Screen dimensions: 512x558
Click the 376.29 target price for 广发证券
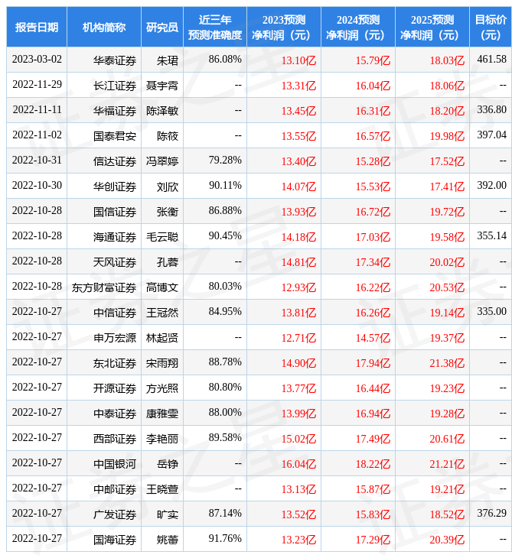(x=491, y=514)
